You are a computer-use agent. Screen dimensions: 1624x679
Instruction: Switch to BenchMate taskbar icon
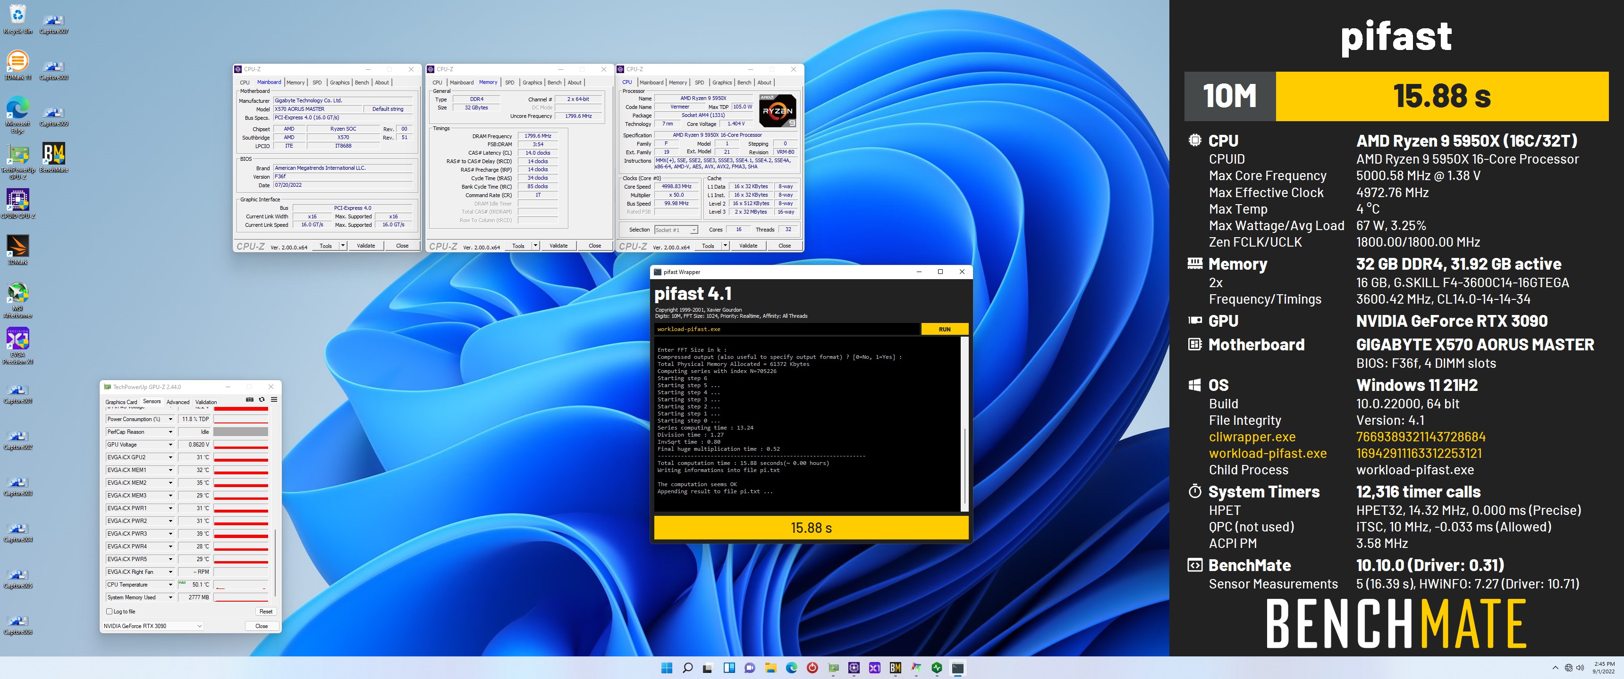895,668
